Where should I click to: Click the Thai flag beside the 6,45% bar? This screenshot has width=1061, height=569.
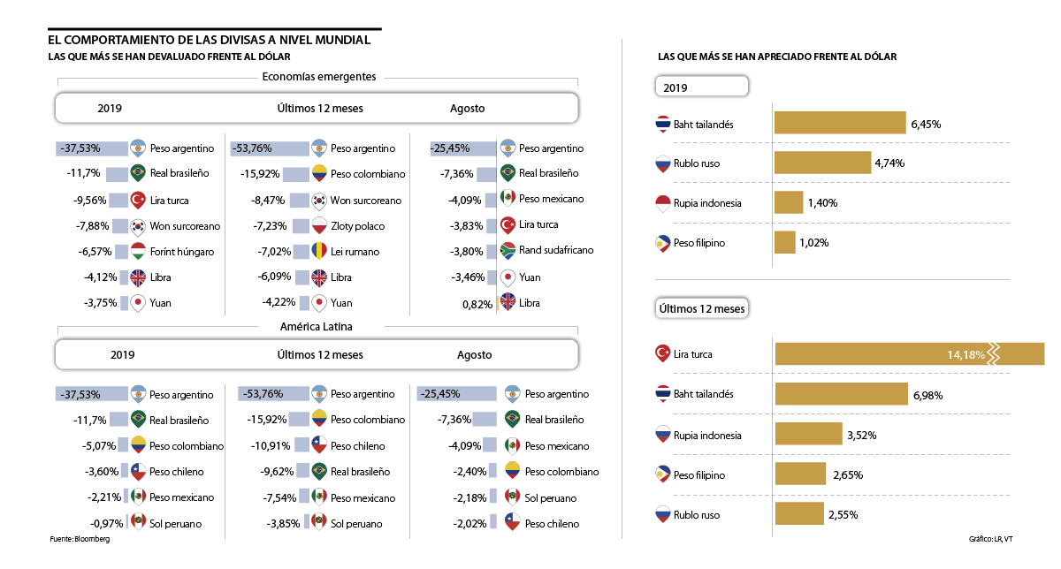(x=661, y=125)
